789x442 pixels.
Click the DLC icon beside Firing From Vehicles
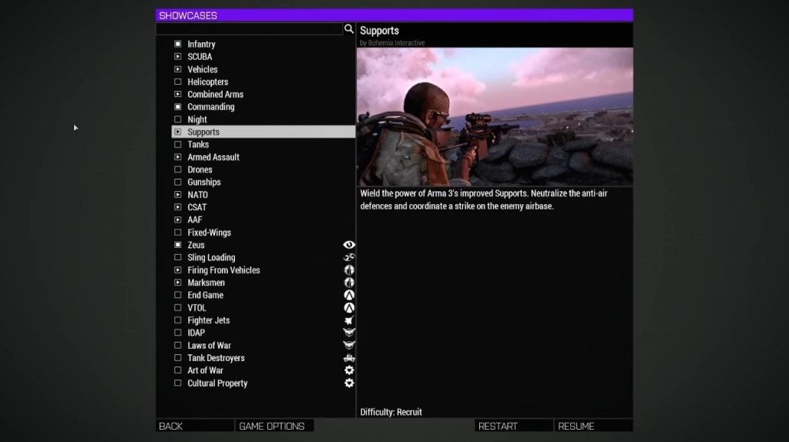point(349,270)
